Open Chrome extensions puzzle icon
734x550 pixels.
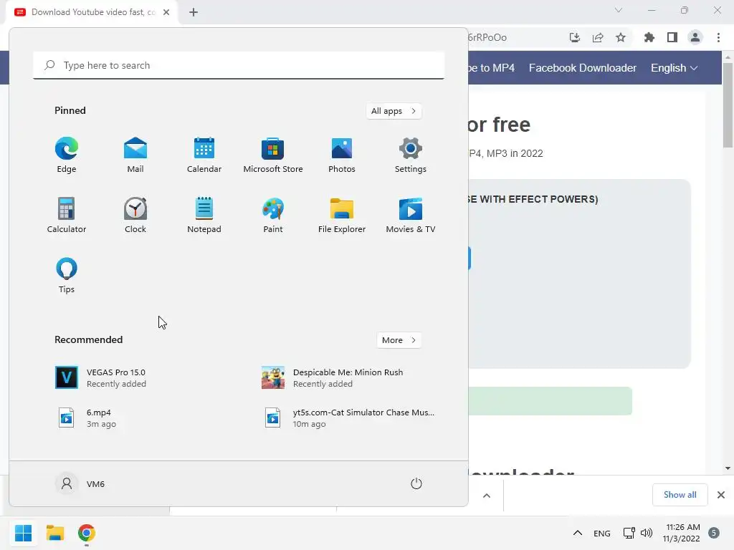point(649,37)
